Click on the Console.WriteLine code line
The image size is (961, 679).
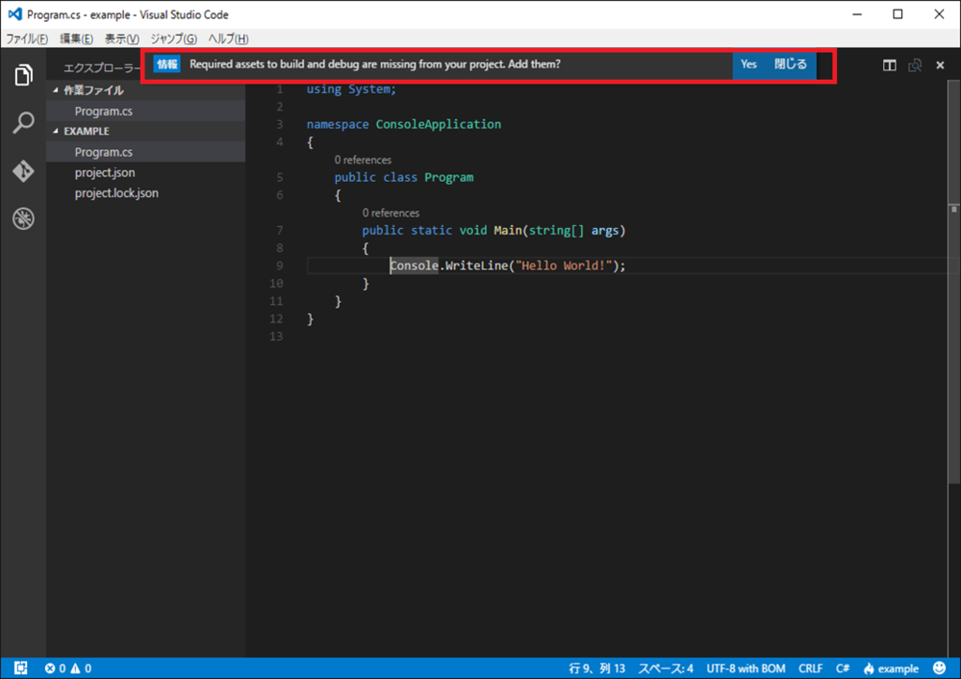click(x=508, y=265)
